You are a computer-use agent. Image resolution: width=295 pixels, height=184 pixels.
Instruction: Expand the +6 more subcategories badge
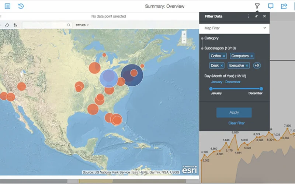[x=257, y=66]
